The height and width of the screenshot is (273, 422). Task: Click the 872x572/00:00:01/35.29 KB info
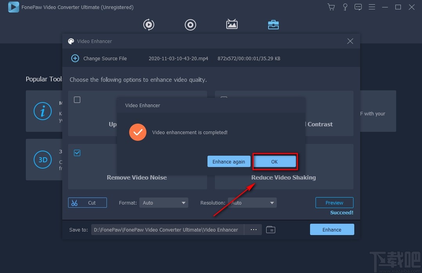[x=249, y=58]
